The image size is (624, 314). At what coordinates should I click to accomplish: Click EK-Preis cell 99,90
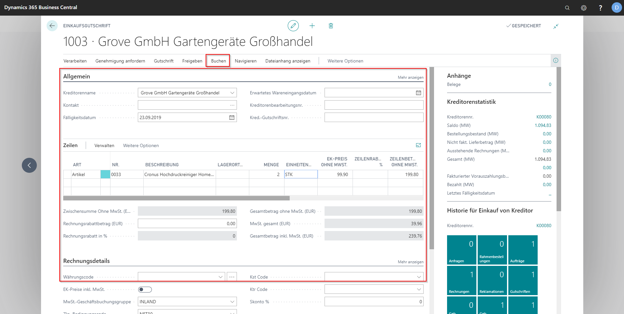(335, 174)
